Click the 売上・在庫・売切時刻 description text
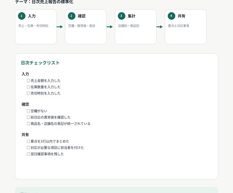 click(33, 26)
